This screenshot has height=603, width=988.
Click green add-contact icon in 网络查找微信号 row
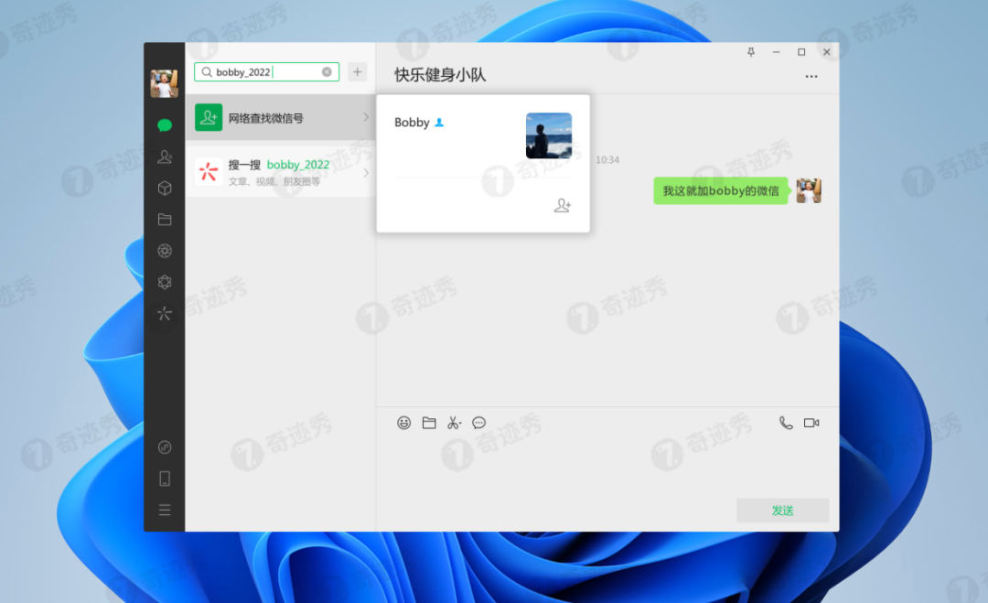(209, 117)
